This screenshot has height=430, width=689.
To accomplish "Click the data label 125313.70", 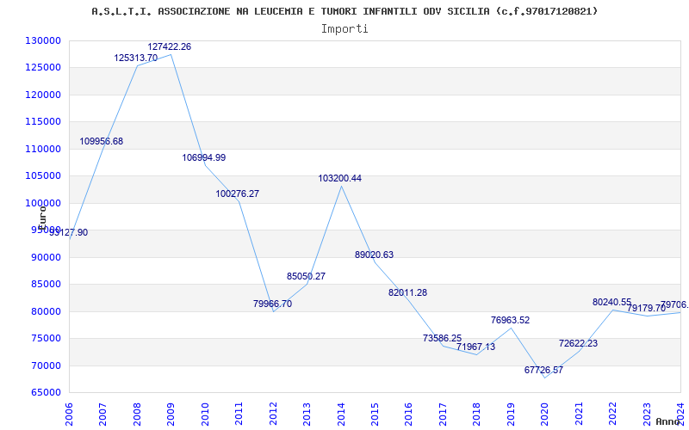I will 136,58.
